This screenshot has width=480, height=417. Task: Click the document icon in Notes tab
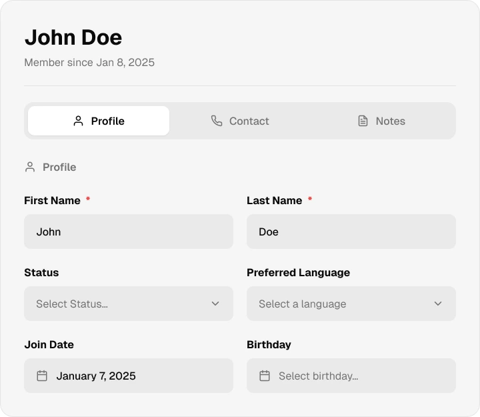tap(363, 121)
